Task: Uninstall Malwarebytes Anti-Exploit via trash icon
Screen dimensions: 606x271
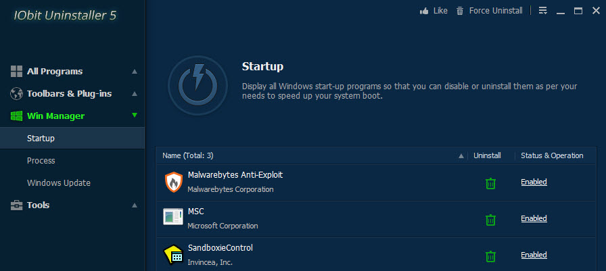Action: pyautogui.click(x=490, y=183)
